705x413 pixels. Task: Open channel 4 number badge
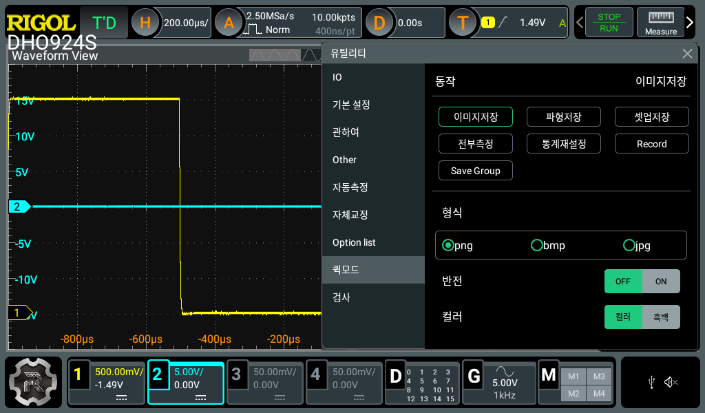pos(315,374)
